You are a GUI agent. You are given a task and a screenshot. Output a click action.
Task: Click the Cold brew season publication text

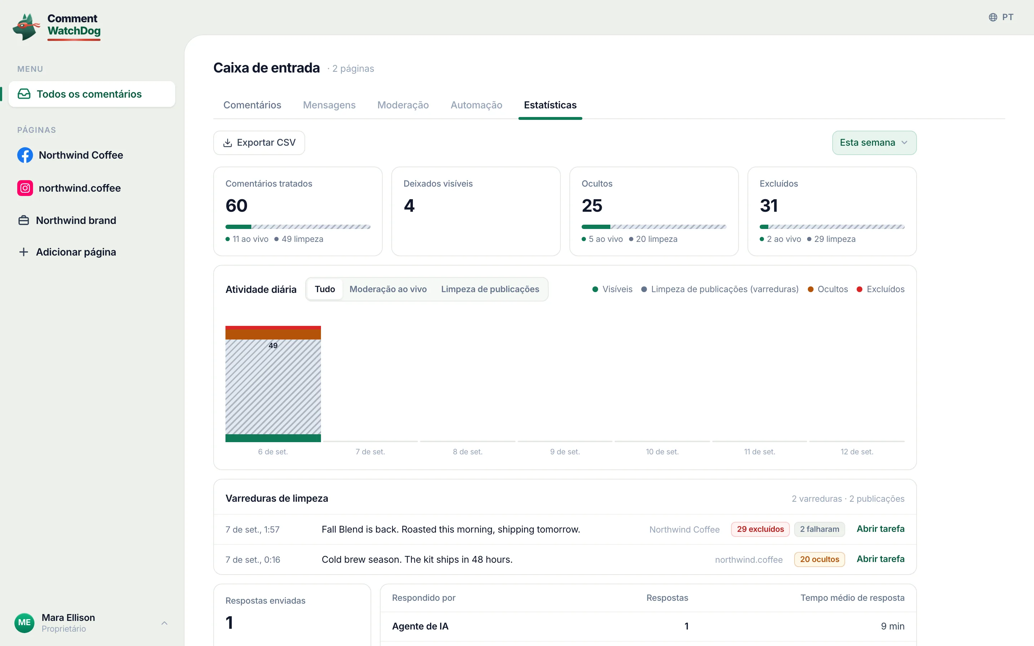click(417, 560)
